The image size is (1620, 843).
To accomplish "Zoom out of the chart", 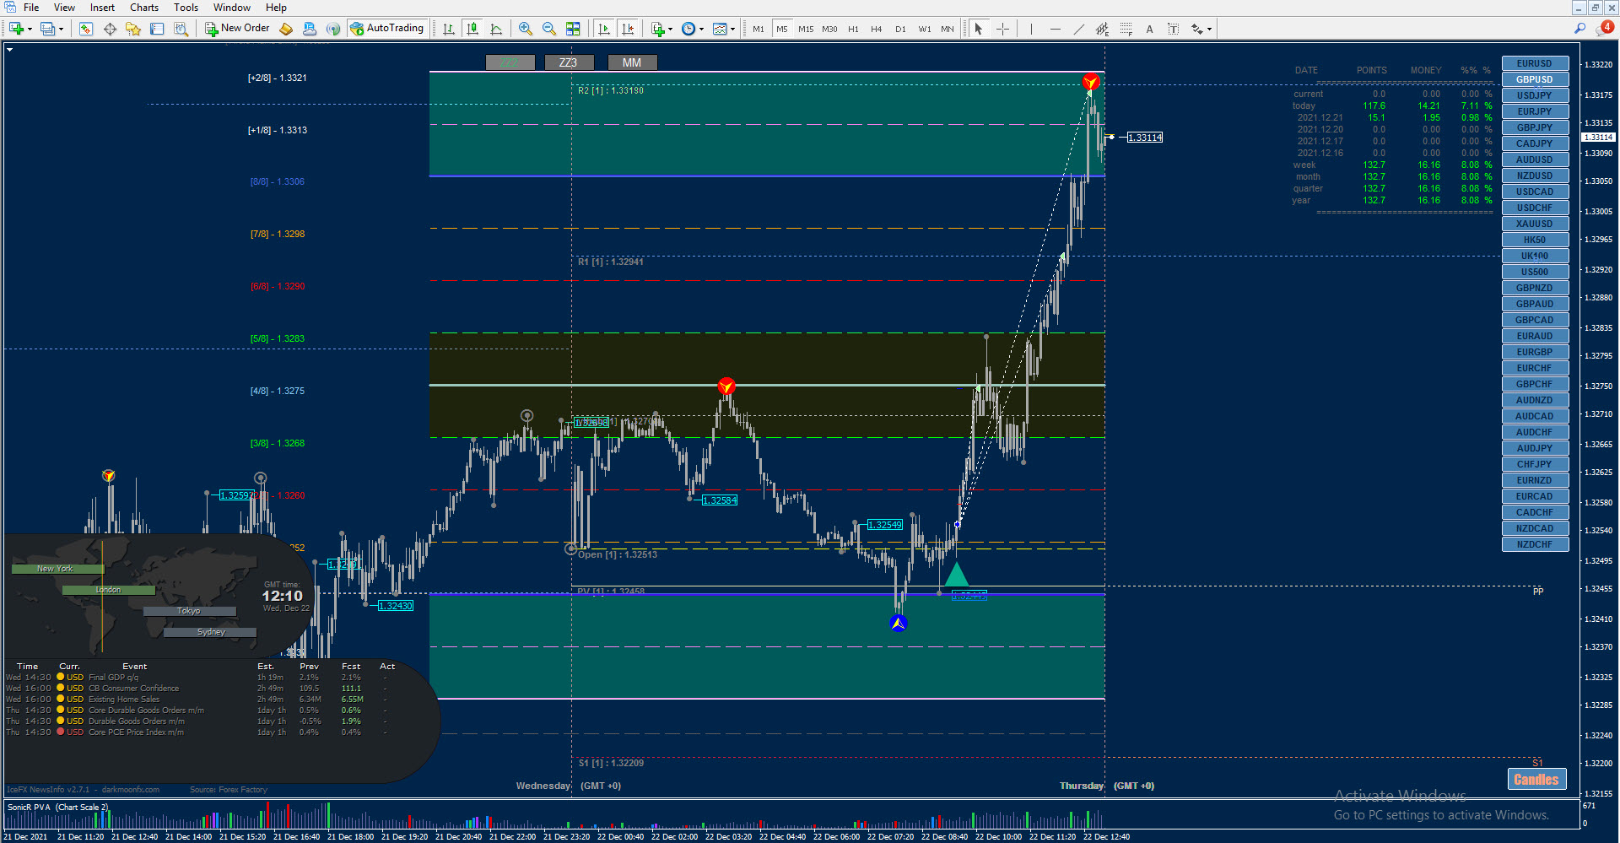I will click(x=549, y=29).
